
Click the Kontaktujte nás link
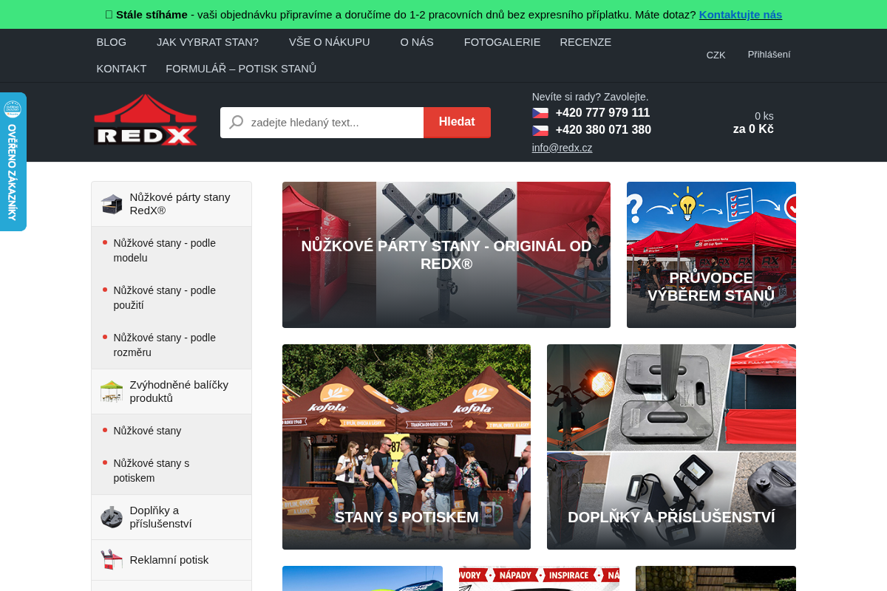pos(741,14)
